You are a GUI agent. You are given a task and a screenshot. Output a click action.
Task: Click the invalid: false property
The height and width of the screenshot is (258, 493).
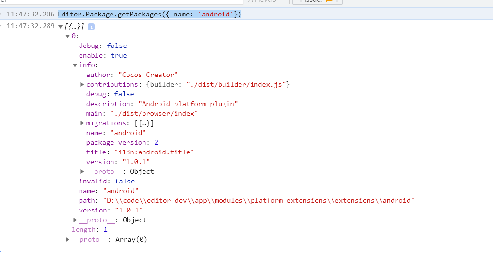point(107,181)
